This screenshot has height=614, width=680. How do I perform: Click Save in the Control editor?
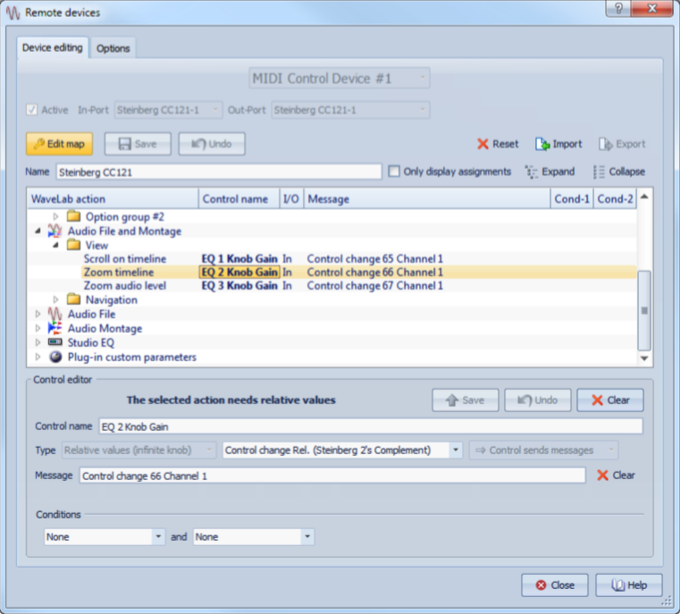(x=466, y=400)
